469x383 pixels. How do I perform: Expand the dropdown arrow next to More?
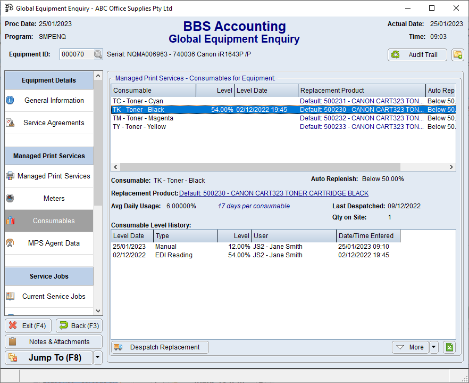click(x=434, y=347)
